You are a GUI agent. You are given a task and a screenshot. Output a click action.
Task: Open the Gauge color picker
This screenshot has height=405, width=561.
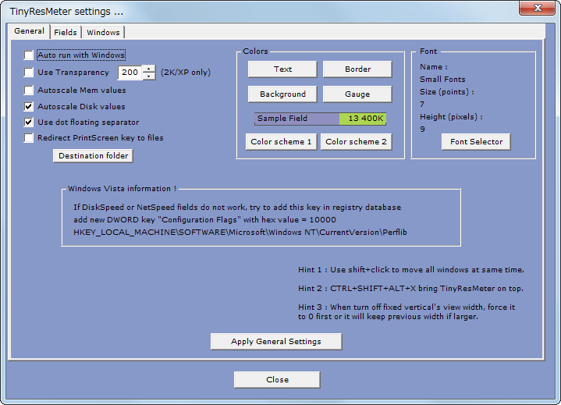tap(357, 94)
